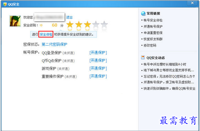Click the user avatar picture
This screenshot has height=131, width=200.
click(15, 21)
